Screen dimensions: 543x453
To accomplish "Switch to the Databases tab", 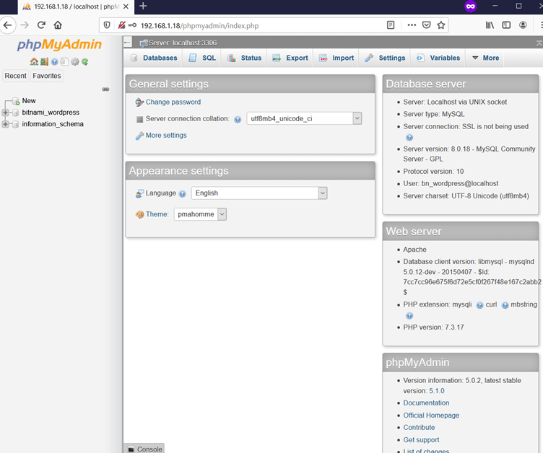I will click(x=153, y=58).
